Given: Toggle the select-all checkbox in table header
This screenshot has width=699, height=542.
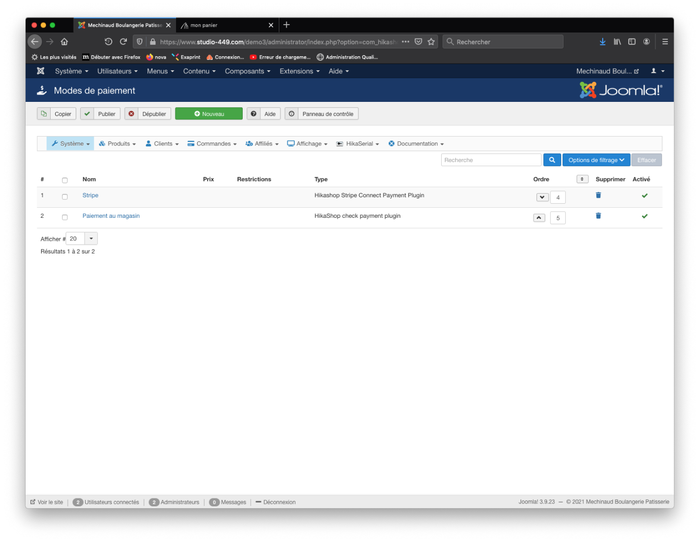Looking at the screenshot, I should click(65, 180).
